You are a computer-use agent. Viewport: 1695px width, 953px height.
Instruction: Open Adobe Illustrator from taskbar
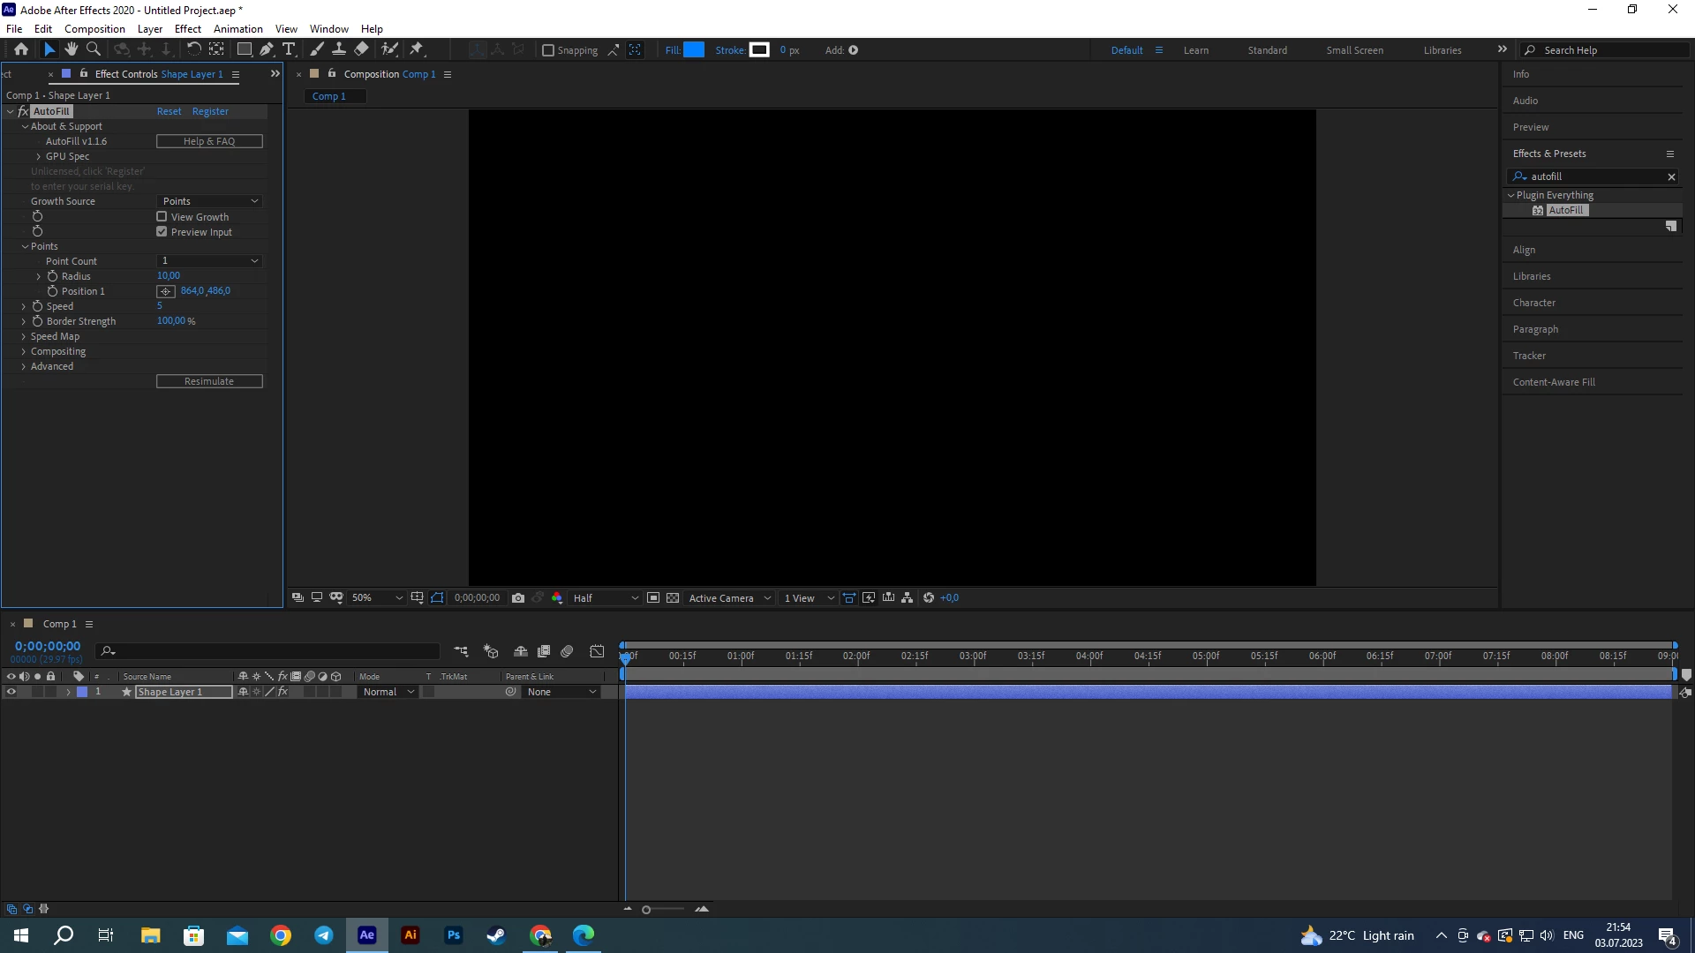[x=411, y=935]
